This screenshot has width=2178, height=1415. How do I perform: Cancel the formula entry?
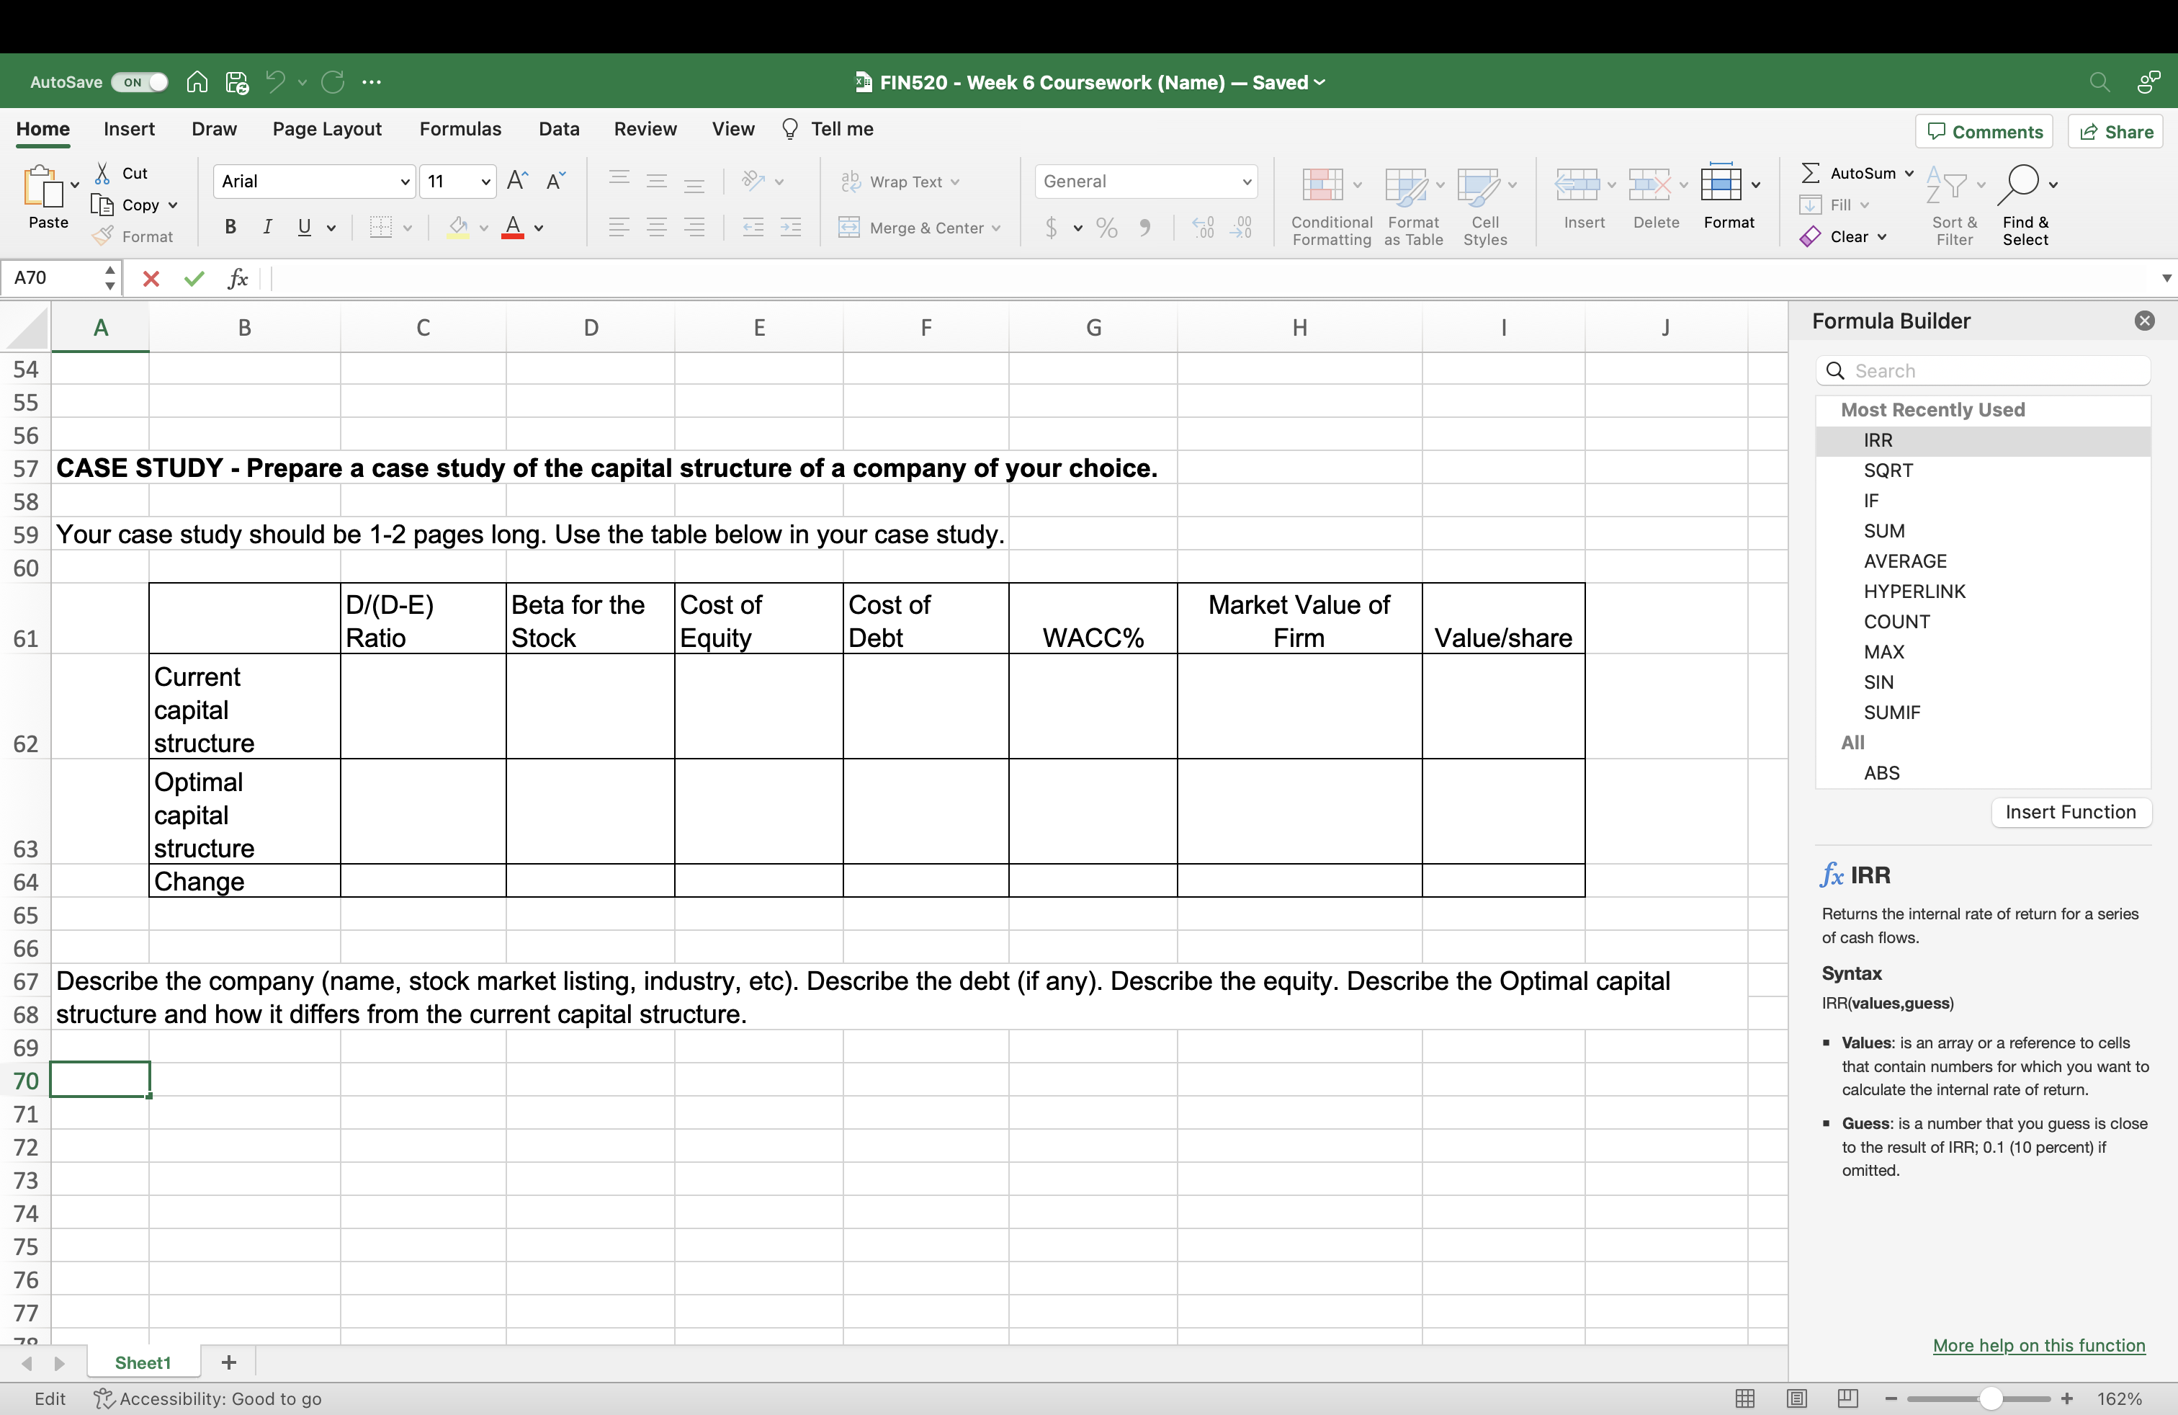151,278
